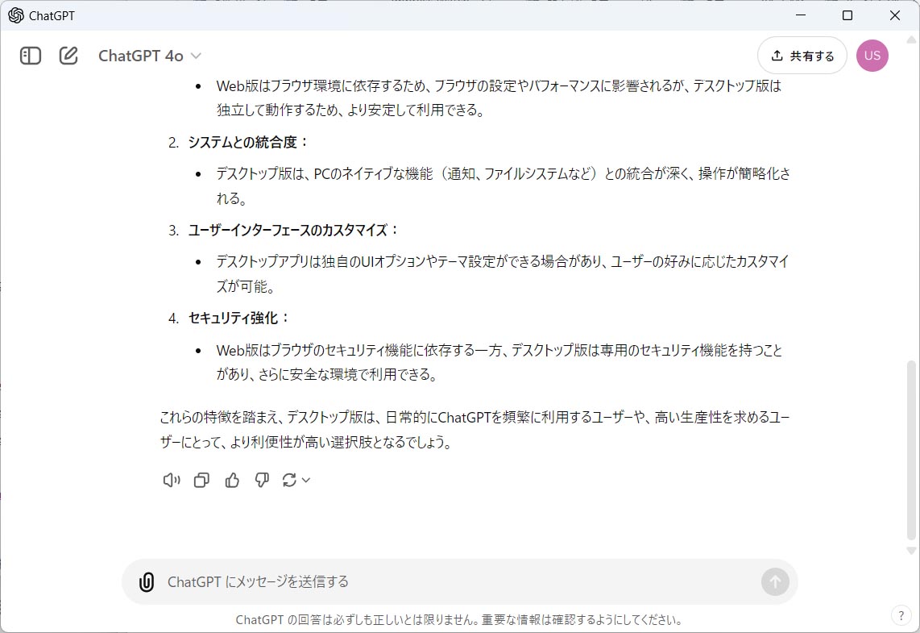Close the ChatGPT window
Image resolution: width=920 pixels, height=633 pixels.
[x=895, y=15]
